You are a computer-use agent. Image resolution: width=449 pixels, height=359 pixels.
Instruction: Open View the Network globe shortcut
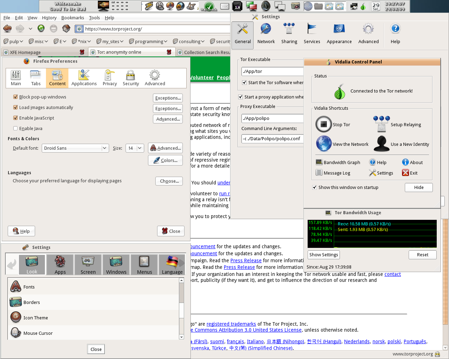point(342,144)
